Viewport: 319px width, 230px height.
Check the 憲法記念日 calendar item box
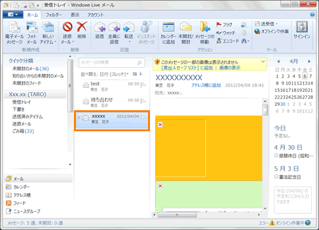pyautogui.click(x=276, y=176)
